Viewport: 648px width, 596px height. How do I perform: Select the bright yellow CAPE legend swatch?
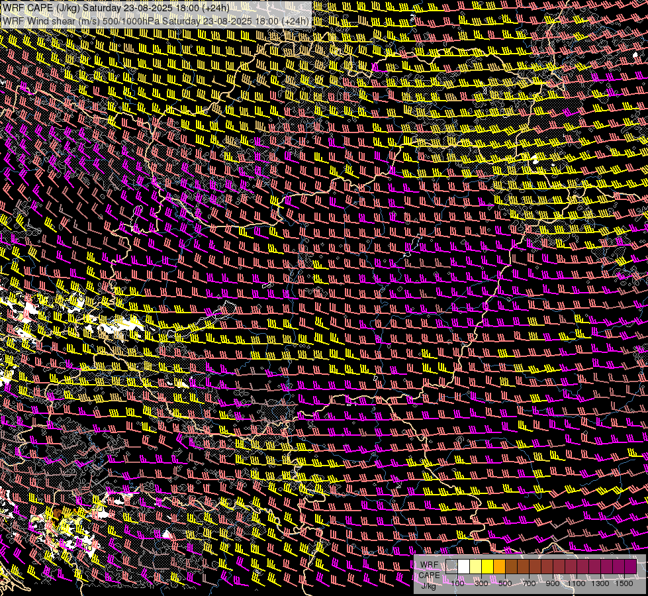click(487, 567)
